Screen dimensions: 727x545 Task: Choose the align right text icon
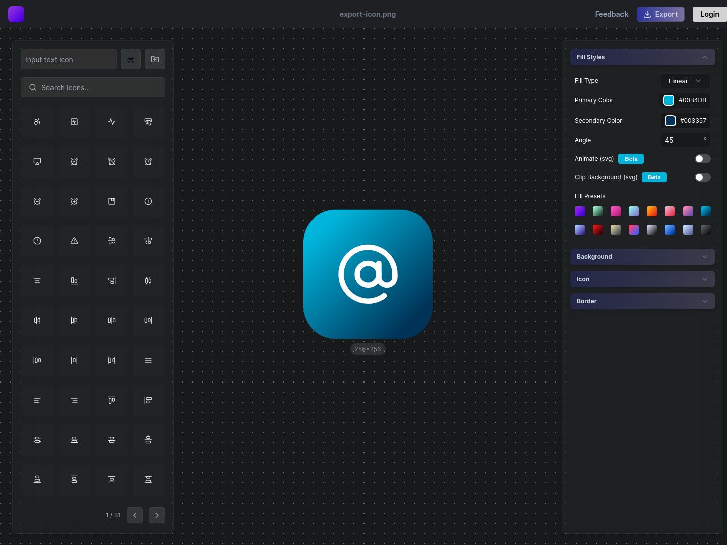[74, 400]
